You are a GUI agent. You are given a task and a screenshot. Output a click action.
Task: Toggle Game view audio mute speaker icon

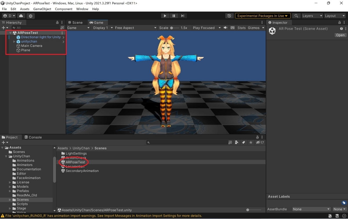click(225, 28)
